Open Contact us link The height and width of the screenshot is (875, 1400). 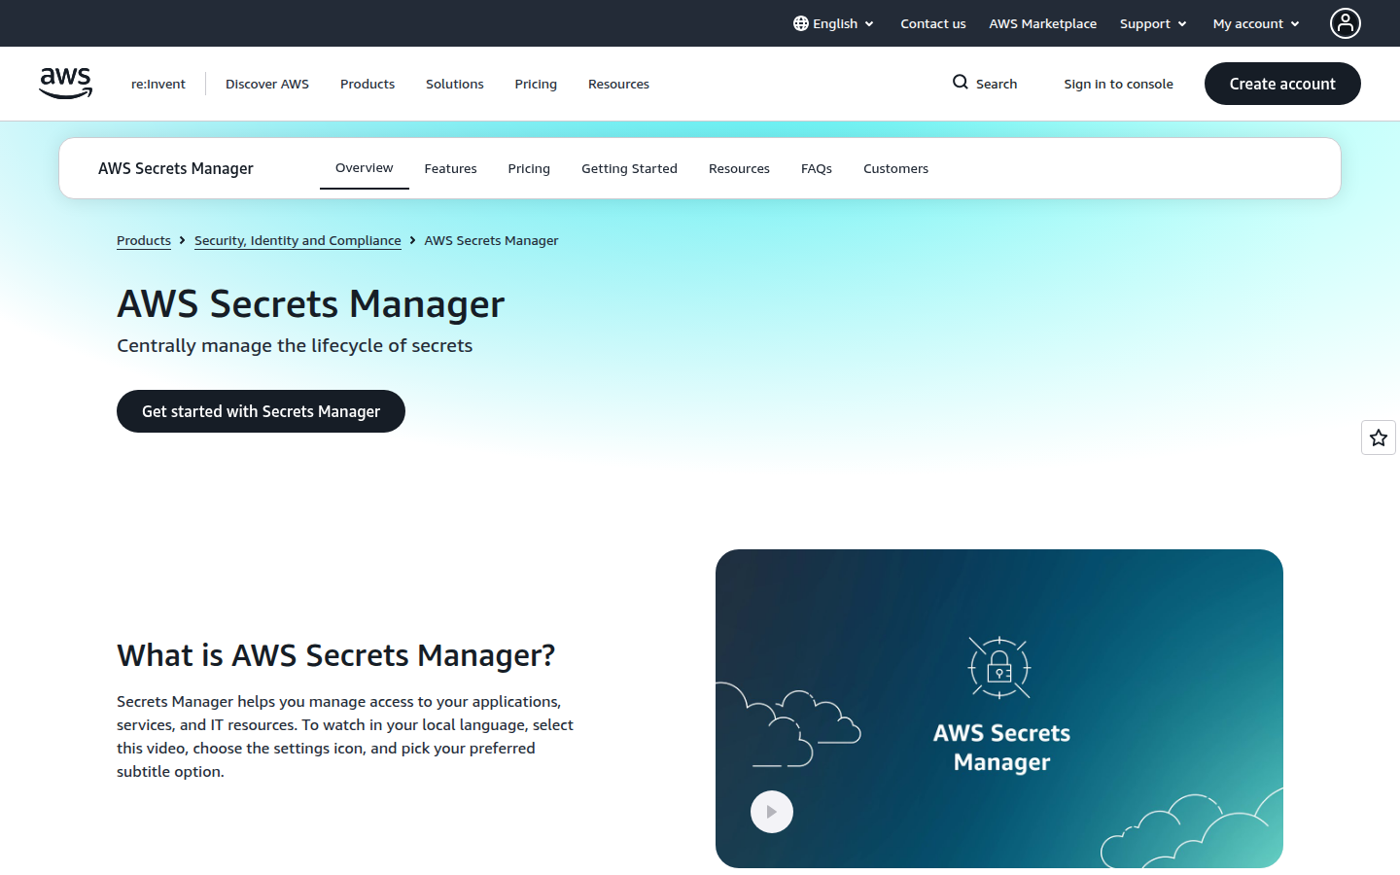933,23
